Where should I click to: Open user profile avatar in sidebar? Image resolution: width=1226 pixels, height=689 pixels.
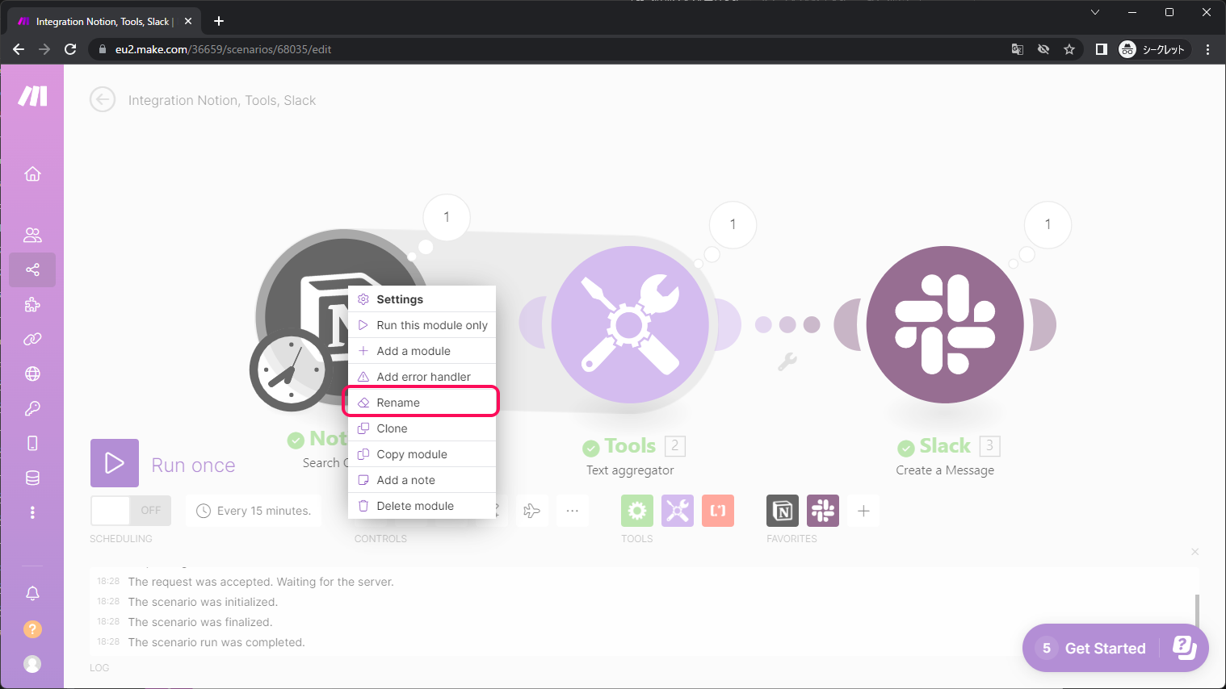(32, 663)
